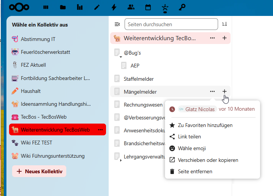Open the Files folder icon
Viewport: 273px width, 196px height.
click(x=63, y=7)
